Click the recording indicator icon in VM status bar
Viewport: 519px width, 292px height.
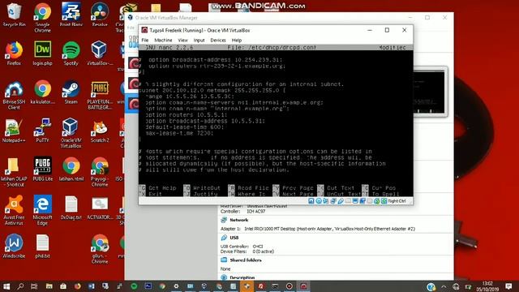coord(362,201)
